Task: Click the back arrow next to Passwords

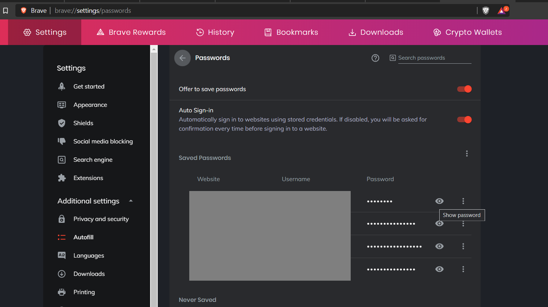Action: (182, 58)
